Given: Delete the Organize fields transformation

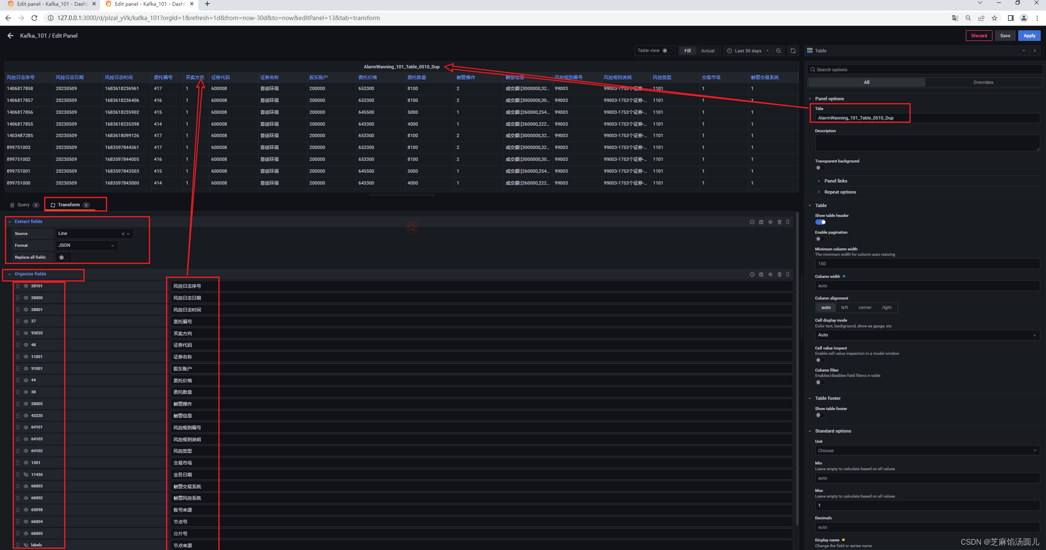Looking at the screenshot, I should [x=779, y=274].
